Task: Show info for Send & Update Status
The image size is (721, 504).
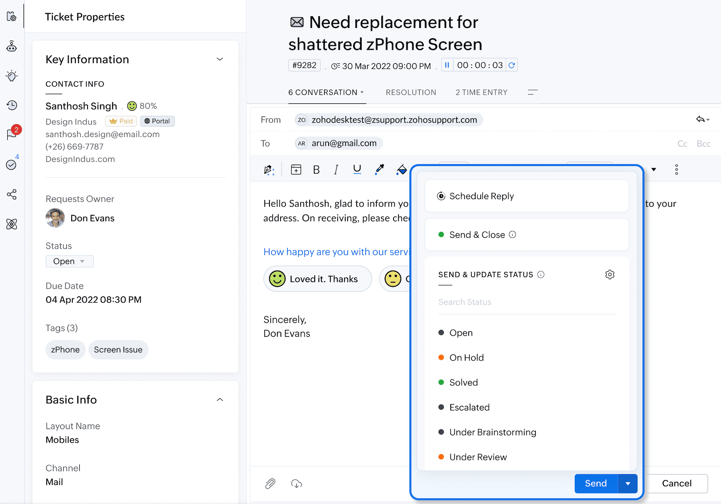Action: [541, 275]
